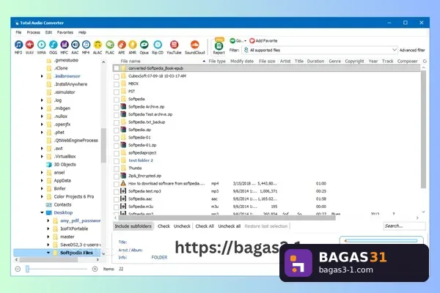Click Restore last selection

click(266, 226)
